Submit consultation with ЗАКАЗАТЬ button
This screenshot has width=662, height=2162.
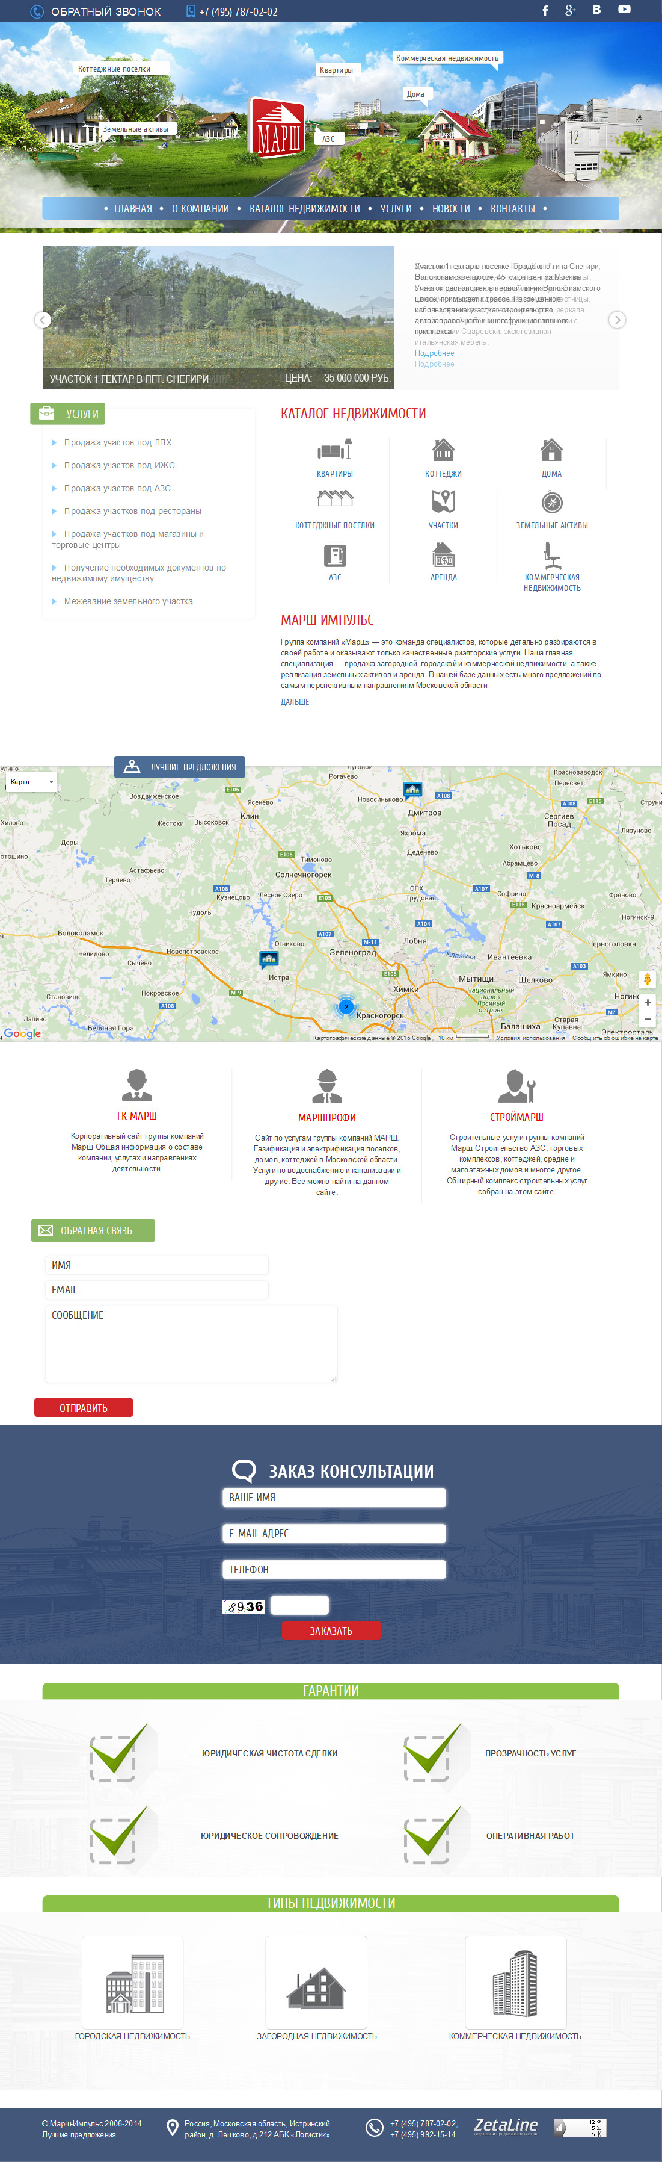[331, 1631]
